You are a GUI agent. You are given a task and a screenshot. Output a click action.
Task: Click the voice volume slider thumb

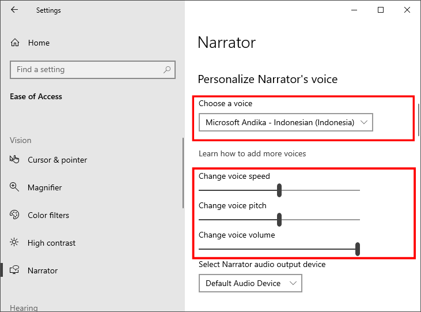[x=358, y=249]
